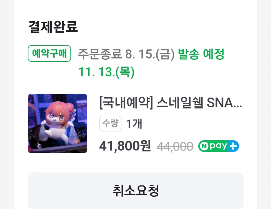Click the [국내예약] prefix in title

(x=126, y=103)
